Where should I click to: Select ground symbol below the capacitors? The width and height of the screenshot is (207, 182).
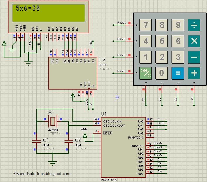pos(52,163)
